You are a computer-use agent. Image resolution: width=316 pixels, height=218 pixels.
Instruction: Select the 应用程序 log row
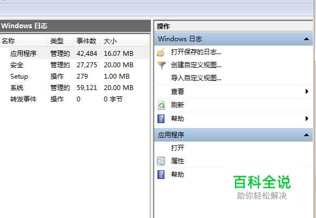click(74, 54)
